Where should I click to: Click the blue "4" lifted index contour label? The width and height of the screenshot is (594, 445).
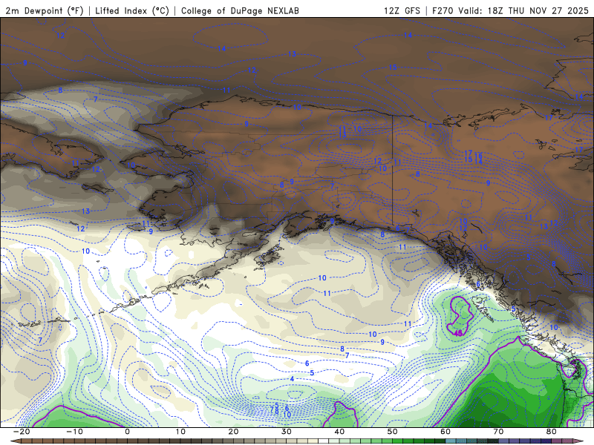(292, 379)
